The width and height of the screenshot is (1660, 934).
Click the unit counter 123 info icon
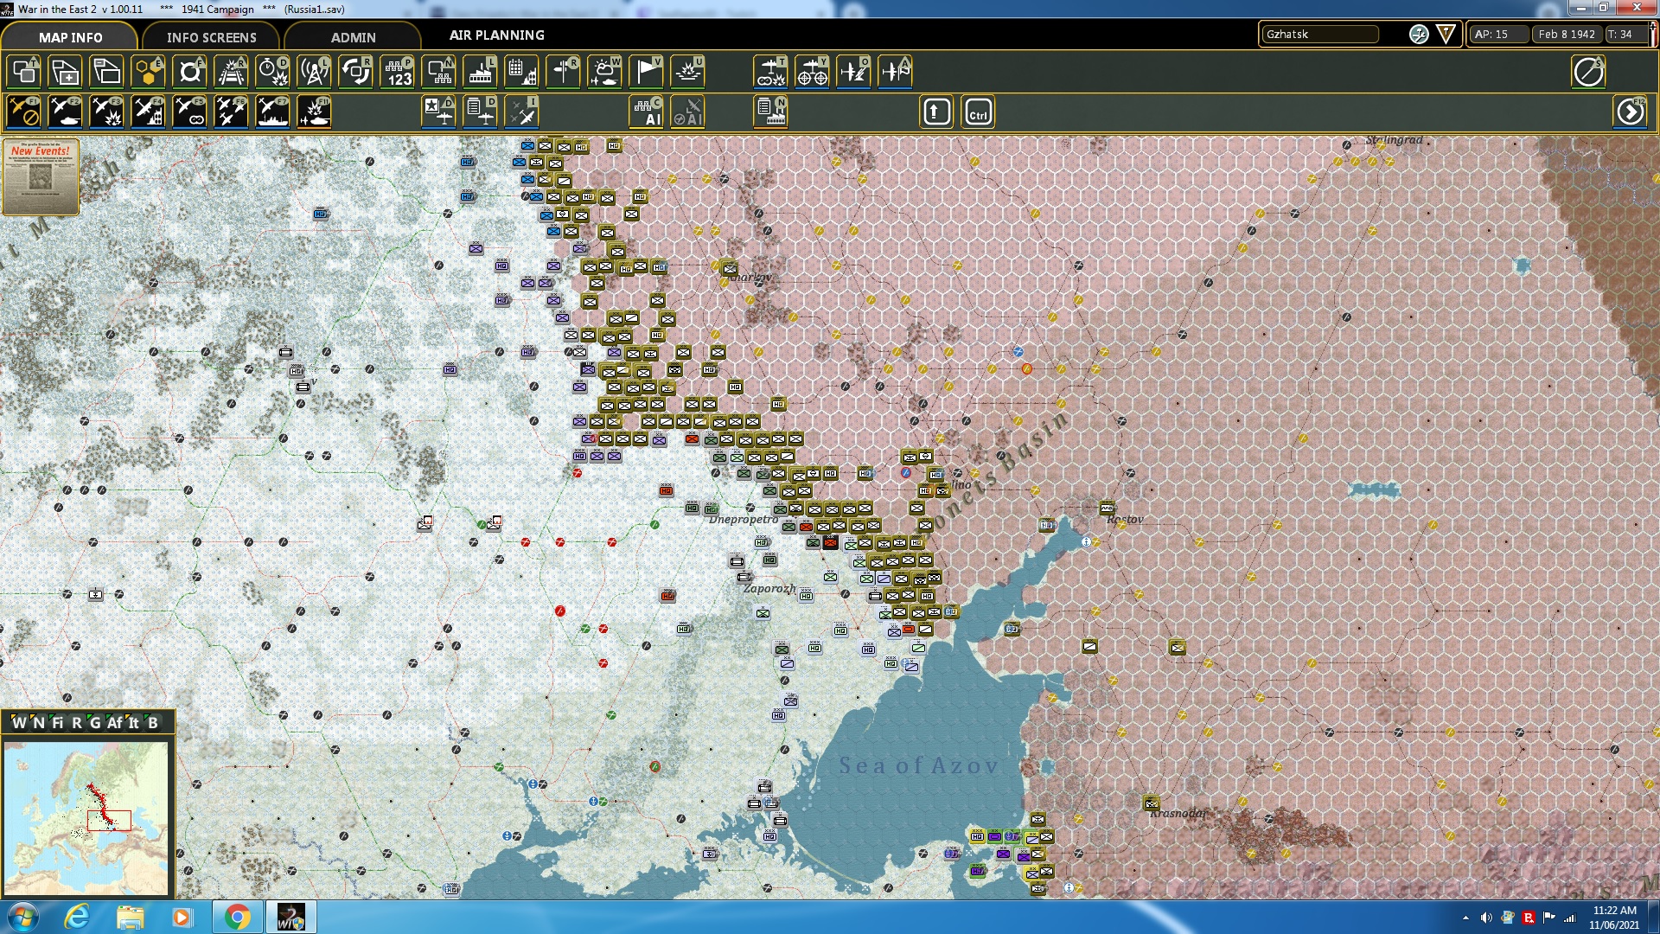pyautogui.click(x=398, y=72)
